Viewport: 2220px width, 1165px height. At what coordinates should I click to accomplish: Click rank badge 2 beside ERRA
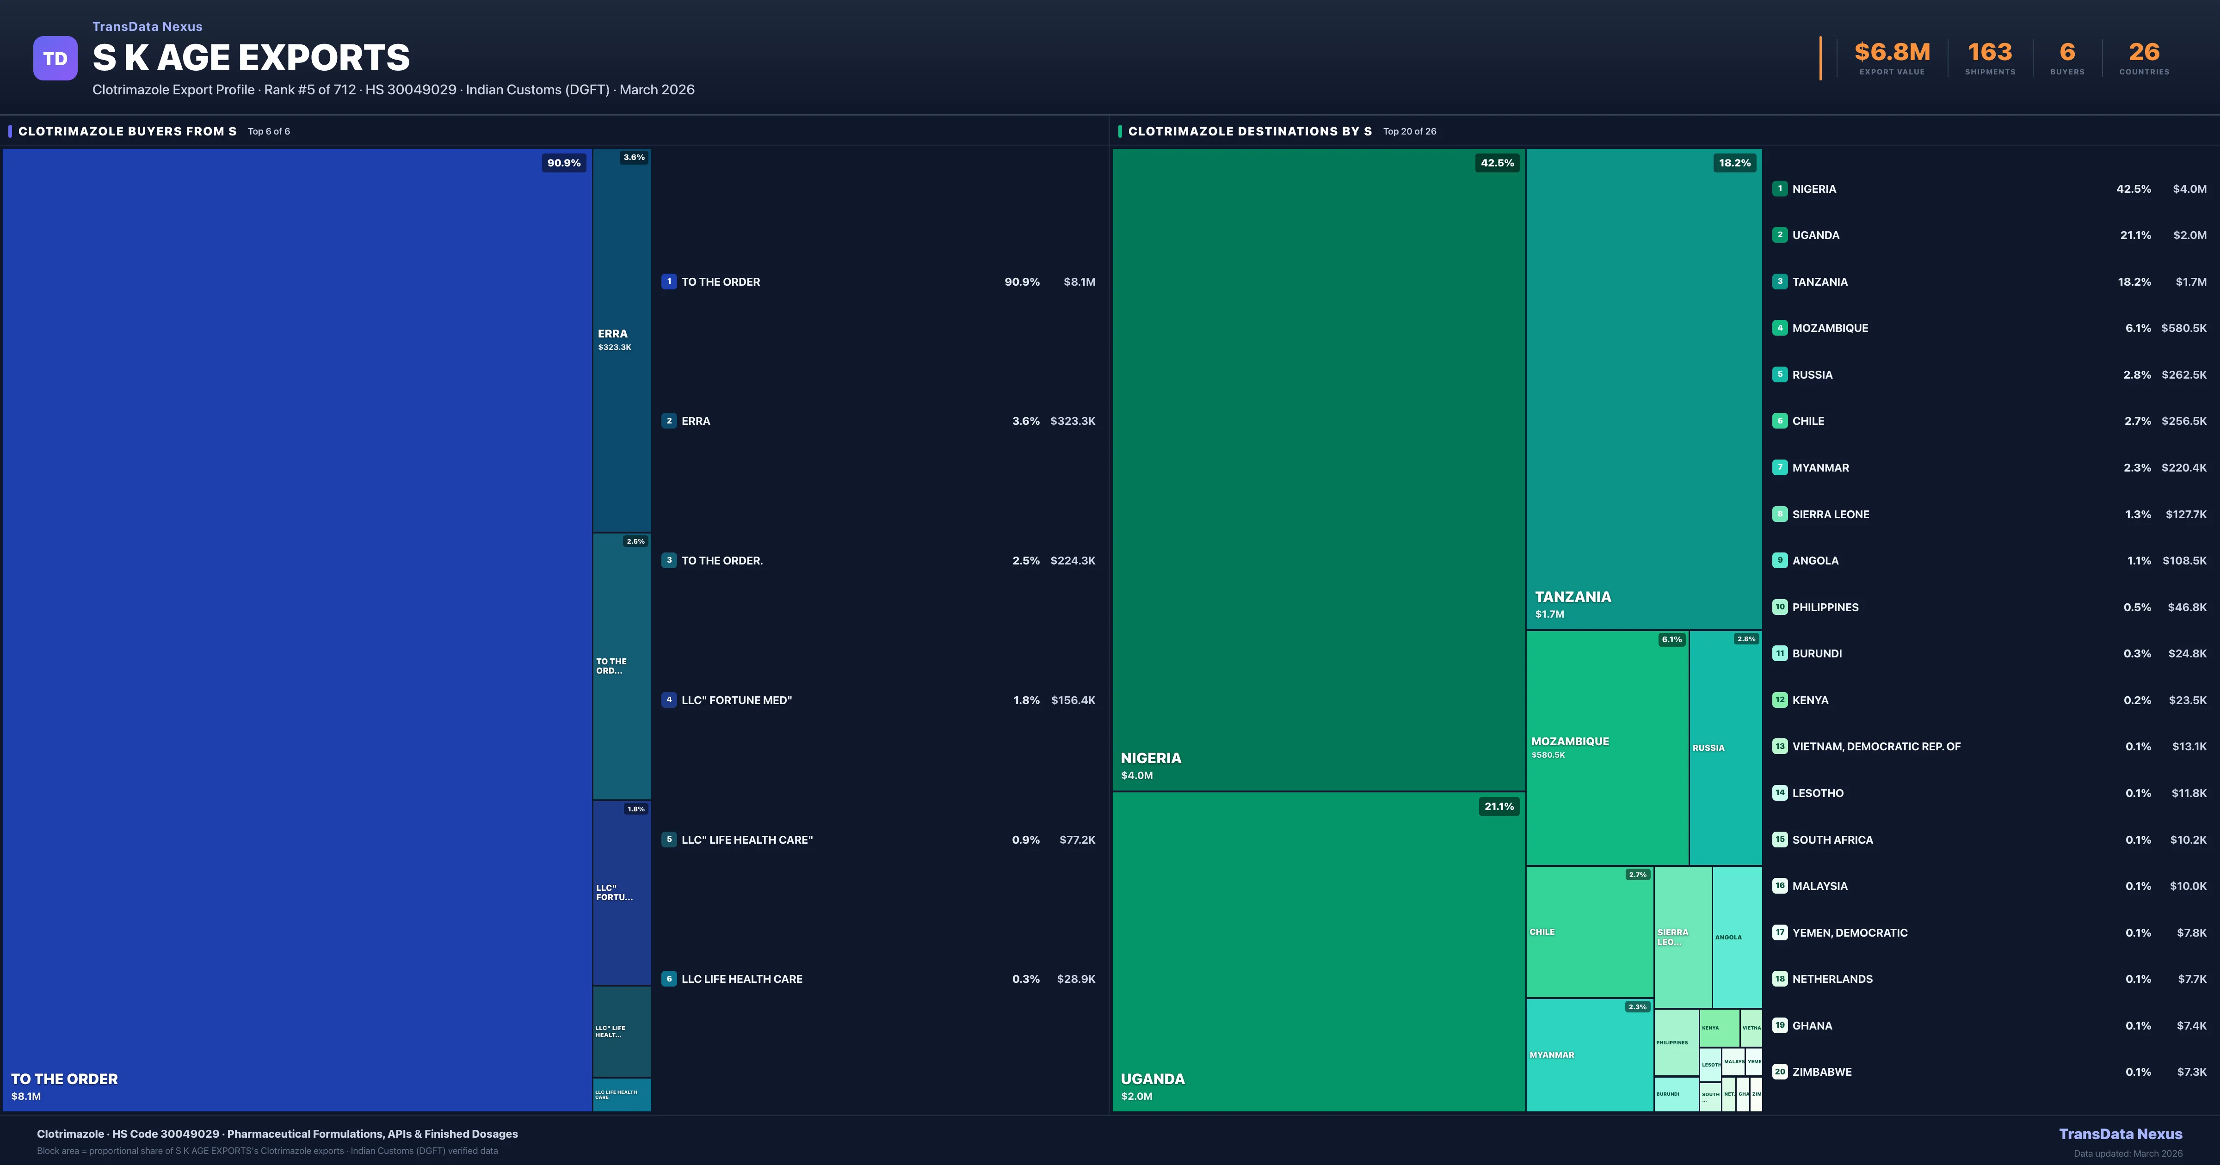tap(669, 421)
